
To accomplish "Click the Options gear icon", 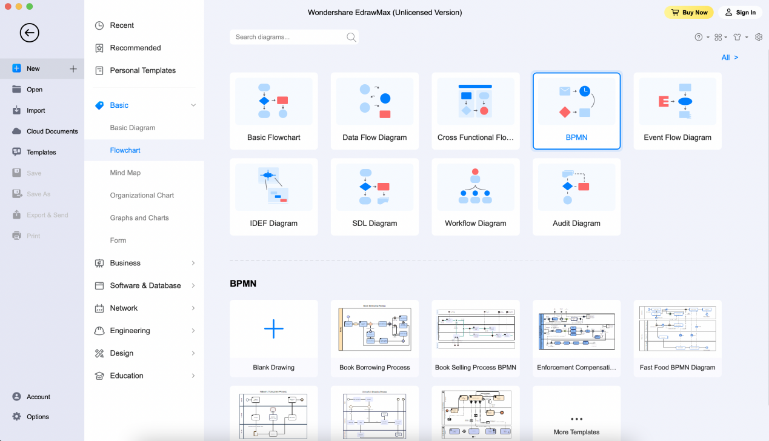I will click(16, 417).
